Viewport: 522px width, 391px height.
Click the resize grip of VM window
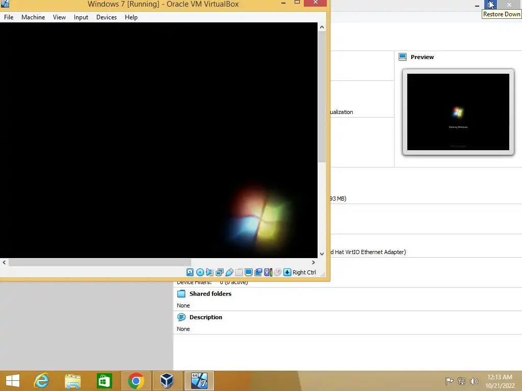click(x=323, y=274)
